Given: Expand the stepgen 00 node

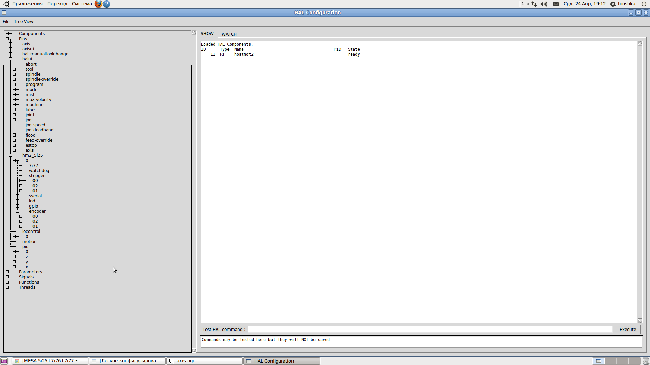Looking at the screenshot, I should coord(21,181).
